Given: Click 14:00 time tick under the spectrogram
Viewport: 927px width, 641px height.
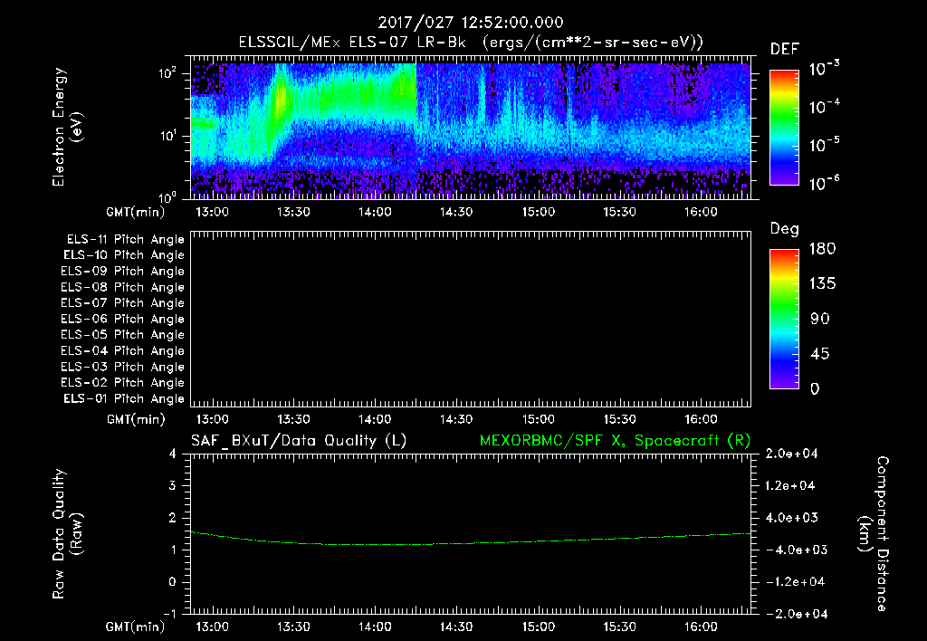Looking at the screenshot, I should [x=375, y=212].
